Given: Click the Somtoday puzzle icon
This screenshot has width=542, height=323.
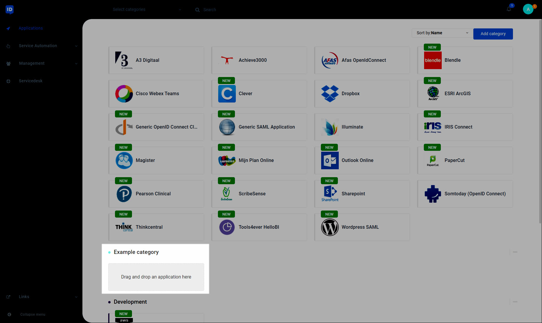Looking at the screenshot, I should coord(433,194).
